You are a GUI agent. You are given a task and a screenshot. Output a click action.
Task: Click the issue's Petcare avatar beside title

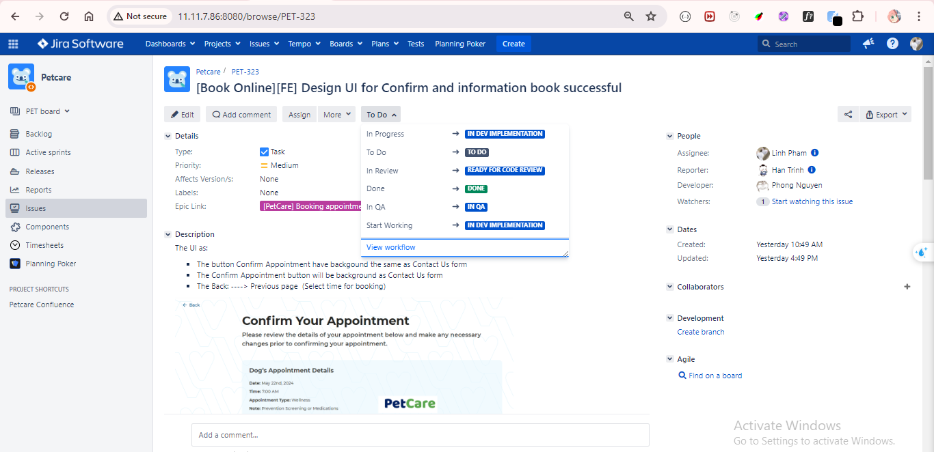(x=177, y=79)
